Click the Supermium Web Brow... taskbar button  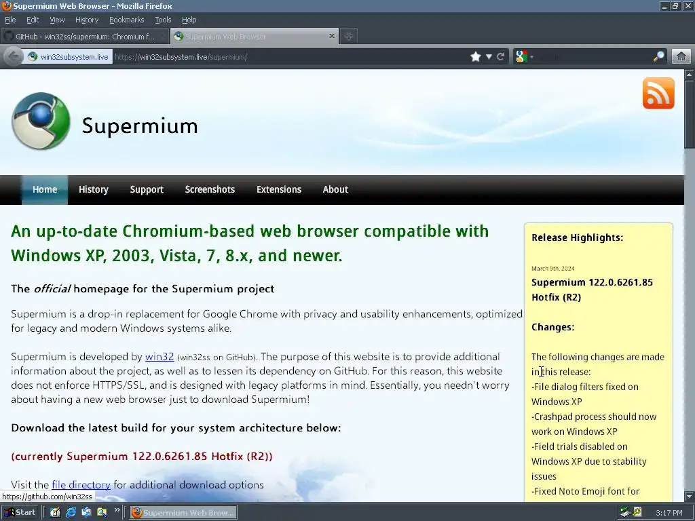pyautogui.click(x=183, y=513)
